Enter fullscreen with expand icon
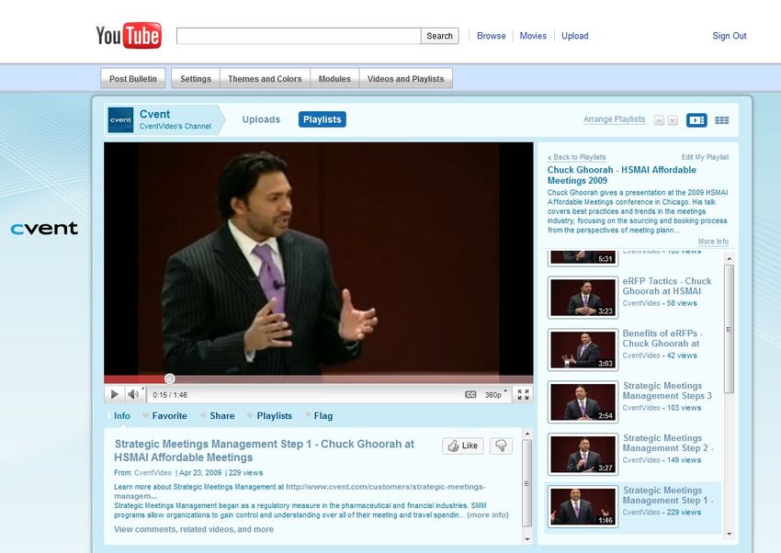The width and height of the screenshot is (781, 553). [x=523, y=395]
